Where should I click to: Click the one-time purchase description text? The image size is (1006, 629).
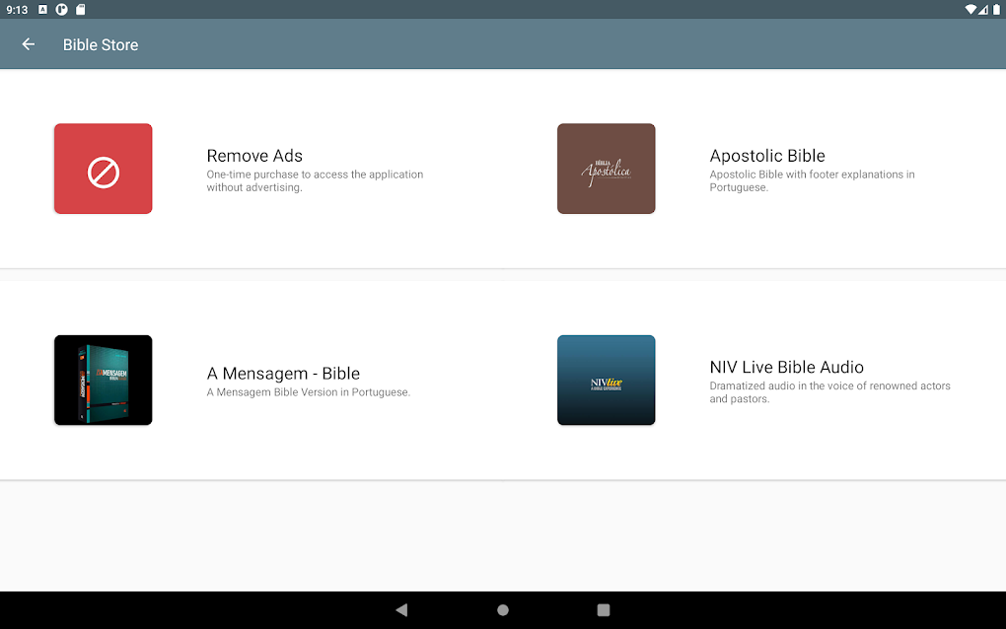(315, 180)
